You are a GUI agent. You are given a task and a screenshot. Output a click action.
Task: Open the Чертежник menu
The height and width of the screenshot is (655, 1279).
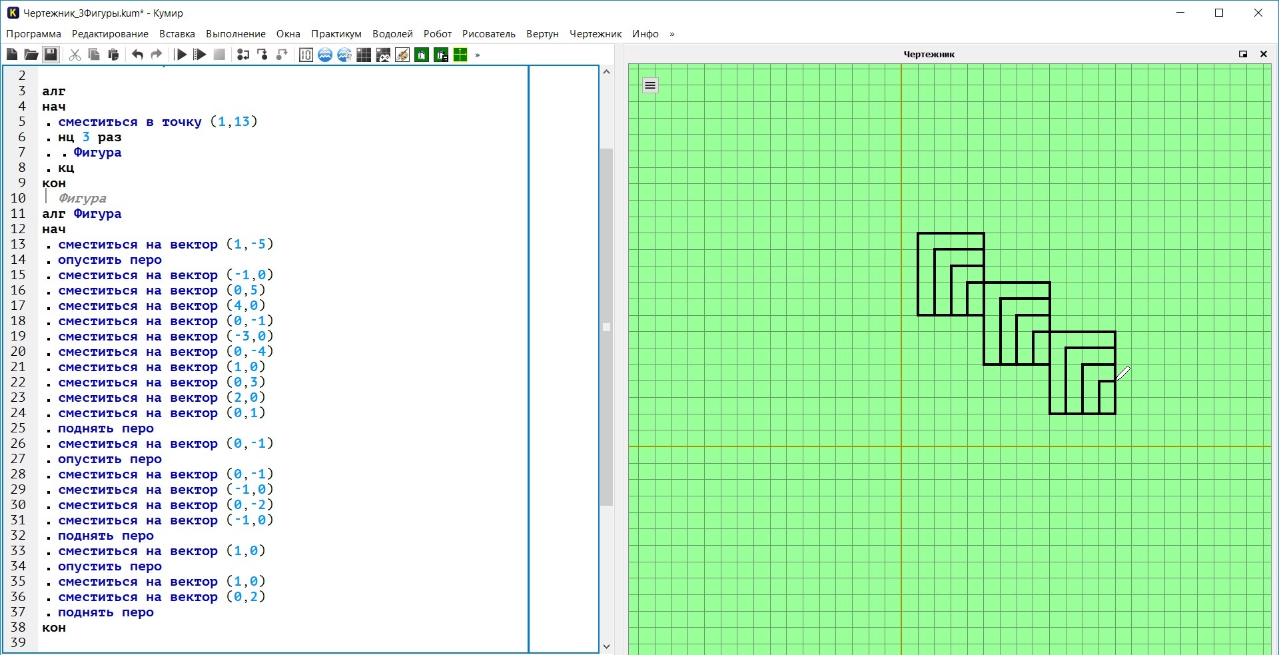pos(595,34)
